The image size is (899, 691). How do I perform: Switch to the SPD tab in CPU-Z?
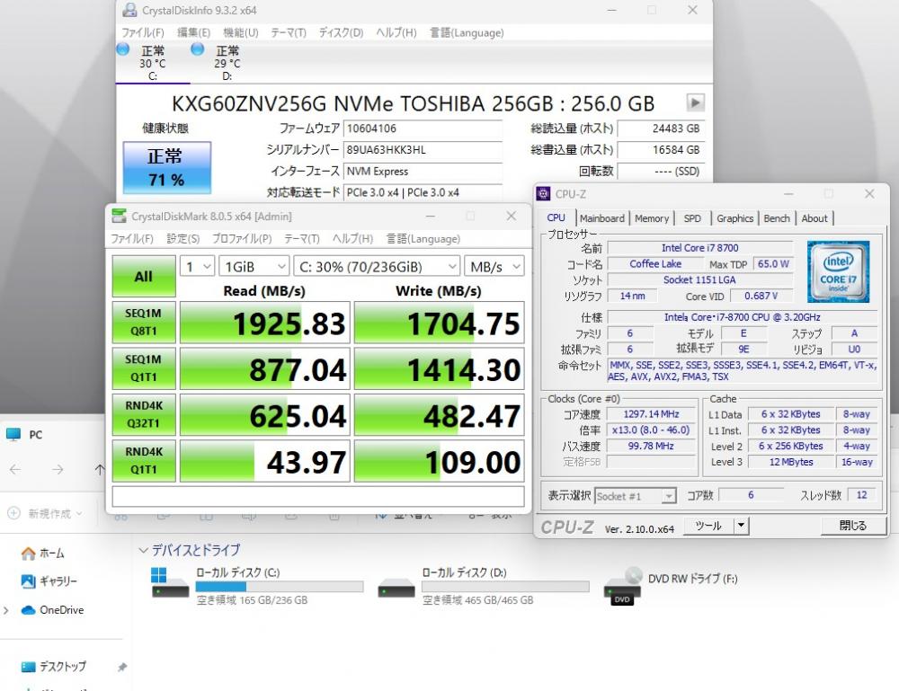point(692,218)
